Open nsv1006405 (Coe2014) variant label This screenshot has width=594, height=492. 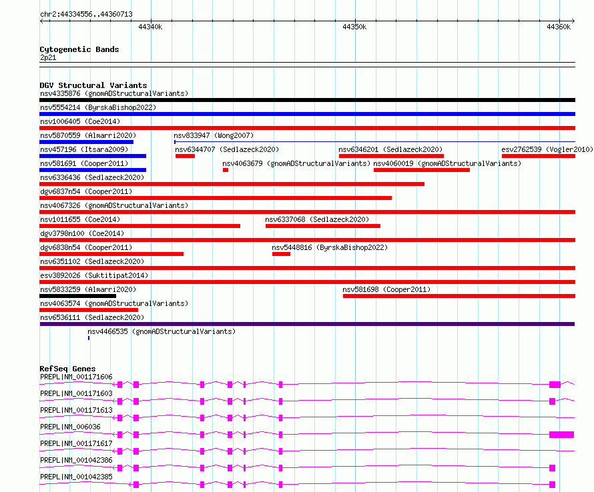pyautogui.click(x=80, y=121)
